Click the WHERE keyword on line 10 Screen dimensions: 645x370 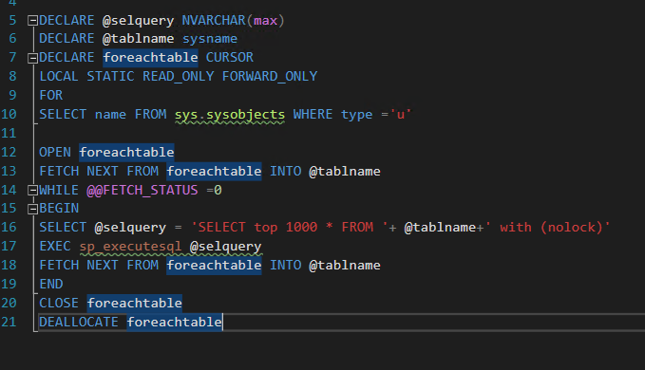(x=313, y=114)
